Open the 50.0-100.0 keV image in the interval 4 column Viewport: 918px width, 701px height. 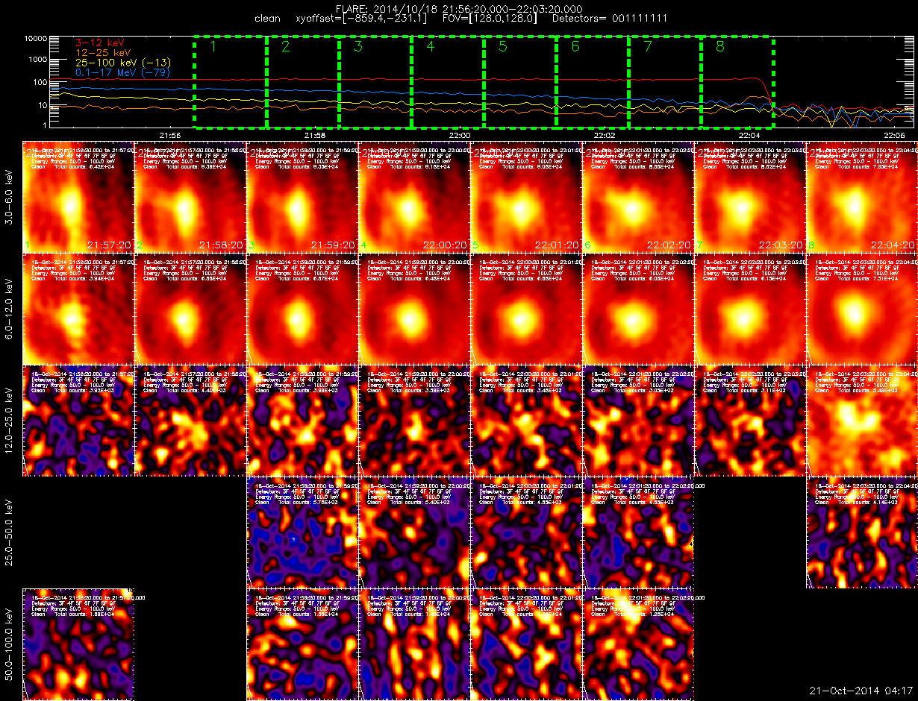click(x=414, y=644)
